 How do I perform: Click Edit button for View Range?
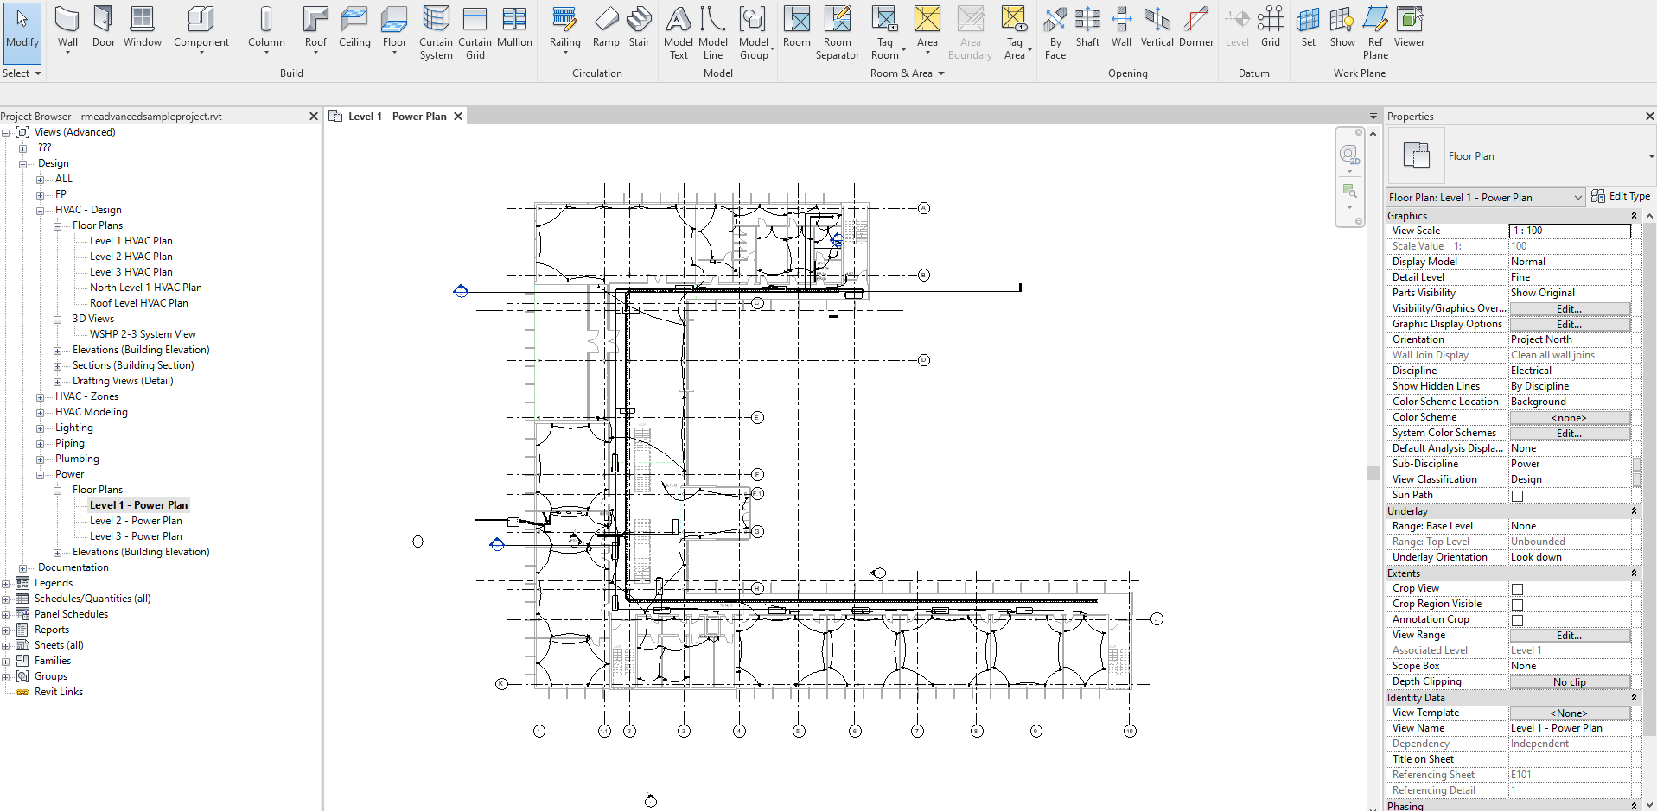coord(1569,636)
